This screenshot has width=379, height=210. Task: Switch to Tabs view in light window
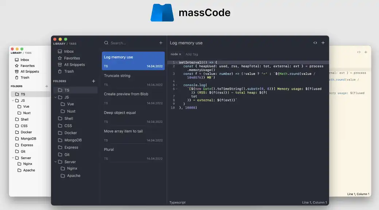tap(28, 53)
